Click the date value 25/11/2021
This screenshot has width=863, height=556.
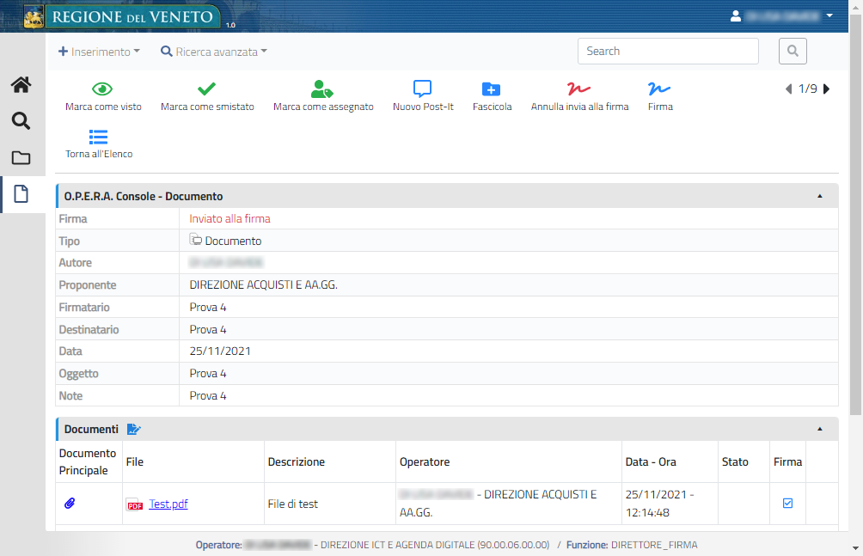pos(220,351)
